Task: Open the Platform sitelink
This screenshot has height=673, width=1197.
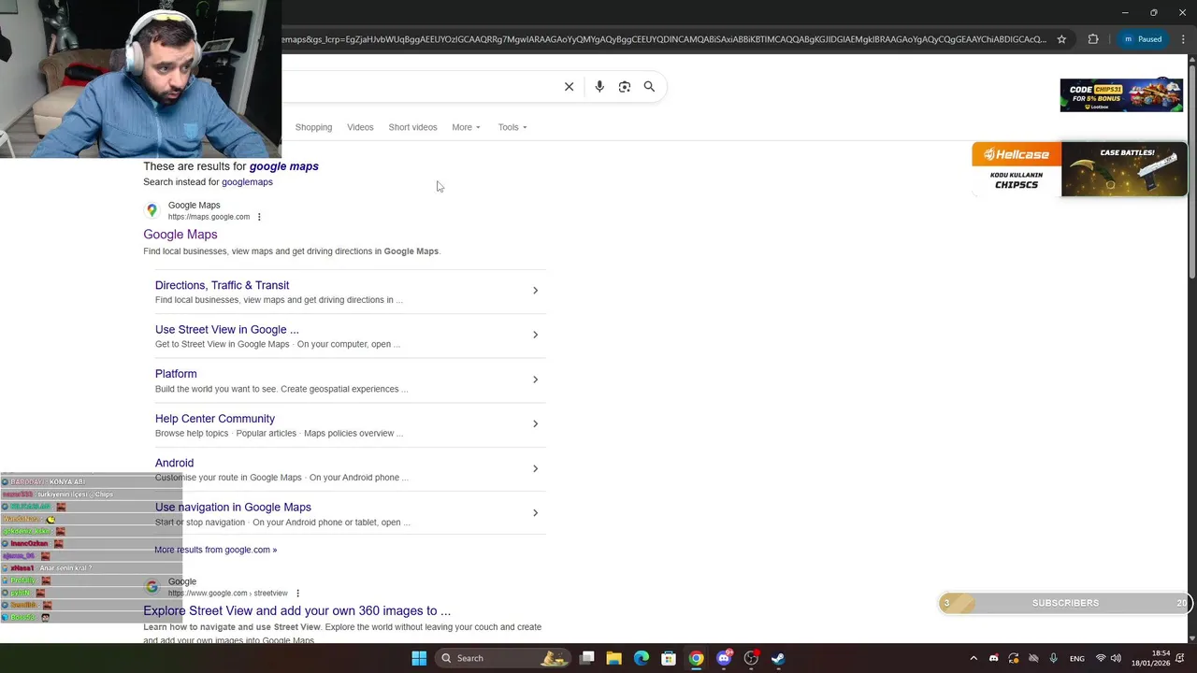Action: tap(176, 374)
